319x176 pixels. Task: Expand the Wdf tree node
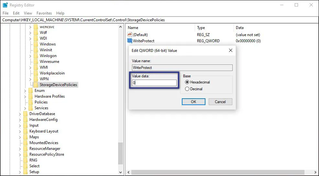(30, 33)
